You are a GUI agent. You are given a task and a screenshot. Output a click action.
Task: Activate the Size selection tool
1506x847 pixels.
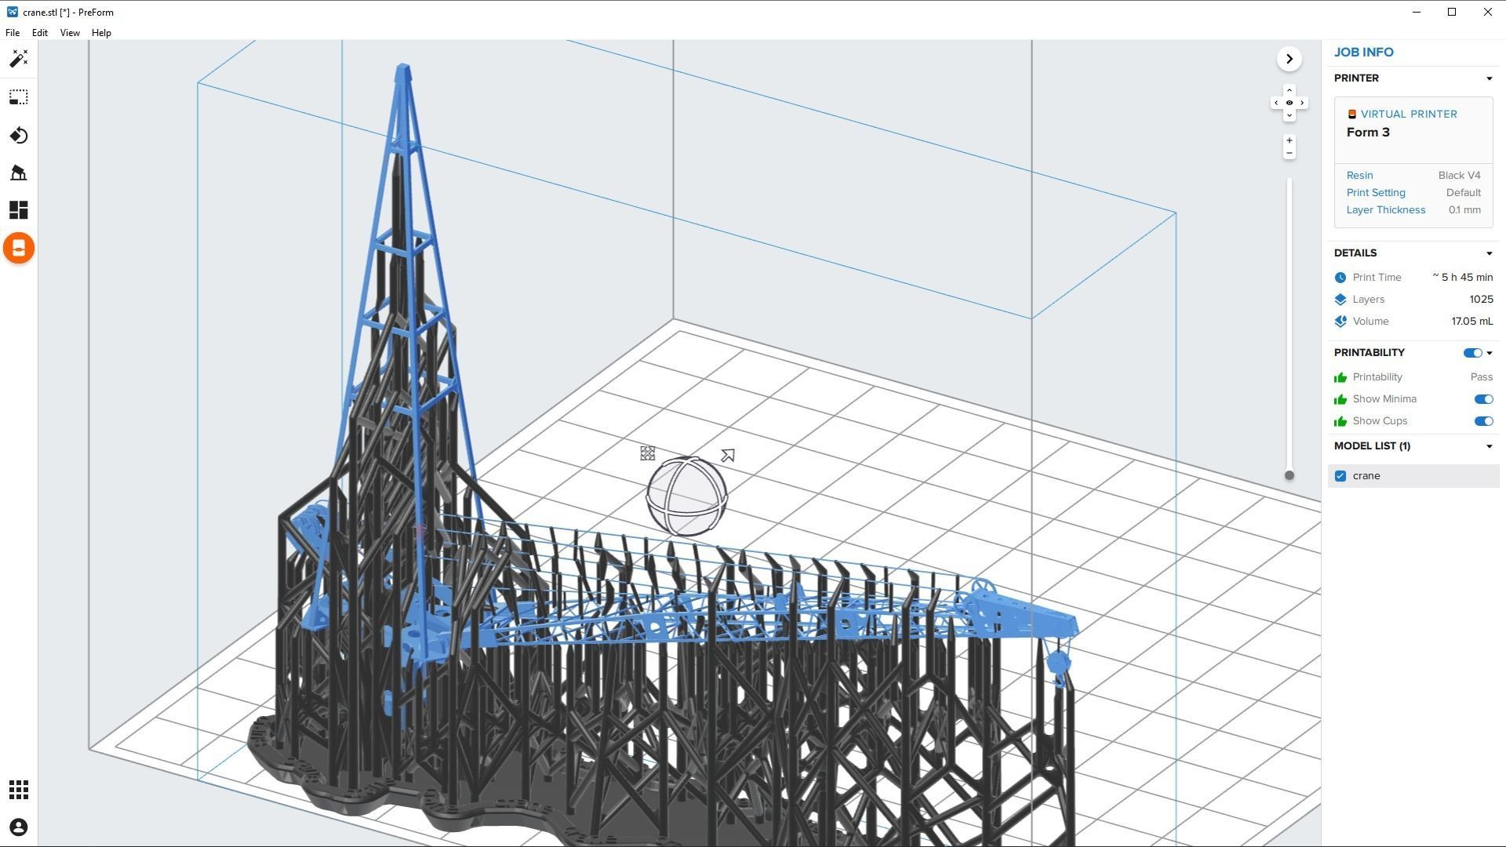19,97
